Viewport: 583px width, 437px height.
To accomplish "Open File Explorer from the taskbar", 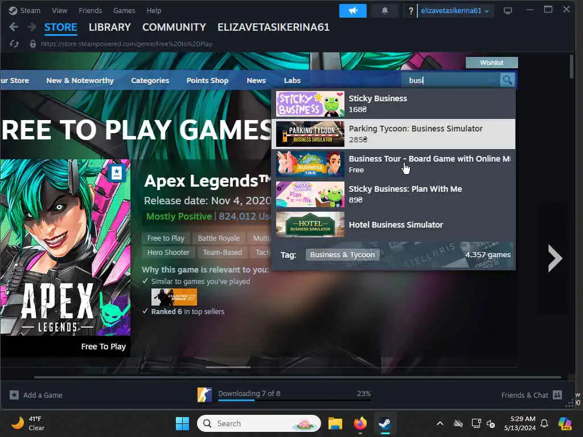I will (x=335, y=423).
